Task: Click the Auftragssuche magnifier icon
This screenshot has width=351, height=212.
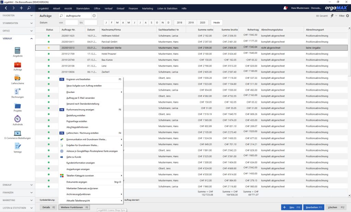Action: pyautogui.click(x=61, y=16)
